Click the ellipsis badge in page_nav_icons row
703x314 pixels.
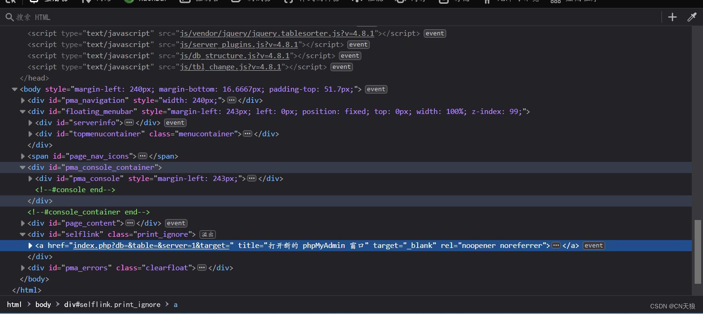[143, 156]
